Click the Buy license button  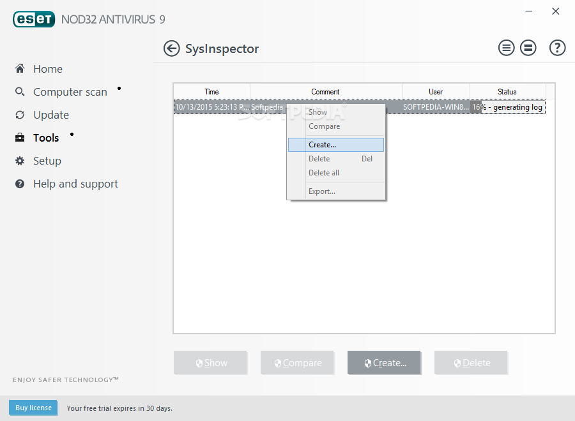33,408
